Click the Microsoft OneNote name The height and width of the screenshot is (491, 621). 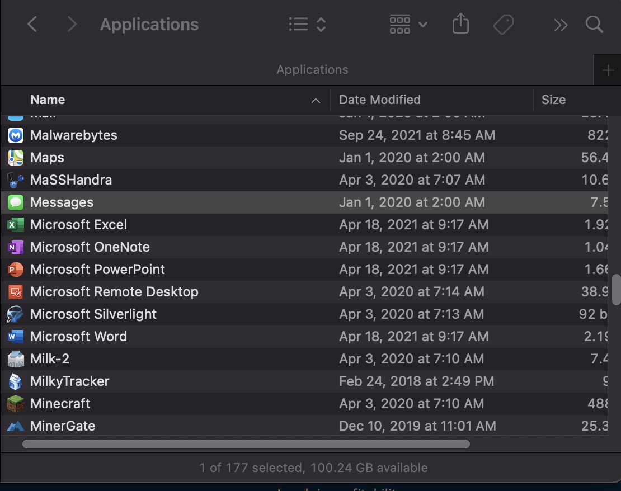point(90,247)
